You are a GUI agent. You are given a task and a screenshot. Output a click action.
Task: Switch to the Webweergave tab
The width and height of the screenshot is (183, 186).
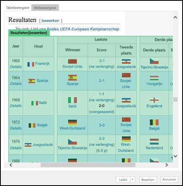[45, 8]
